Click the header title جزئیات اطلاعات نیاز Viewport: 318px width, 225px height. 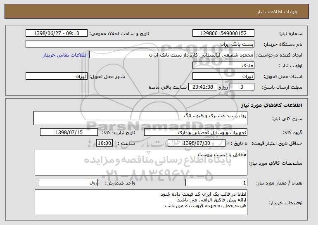(x=277, y=12)
